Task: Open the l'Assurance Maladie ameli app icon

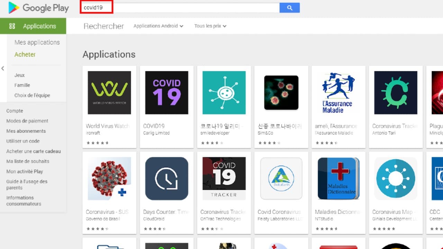Action: [x=338, y=93]
